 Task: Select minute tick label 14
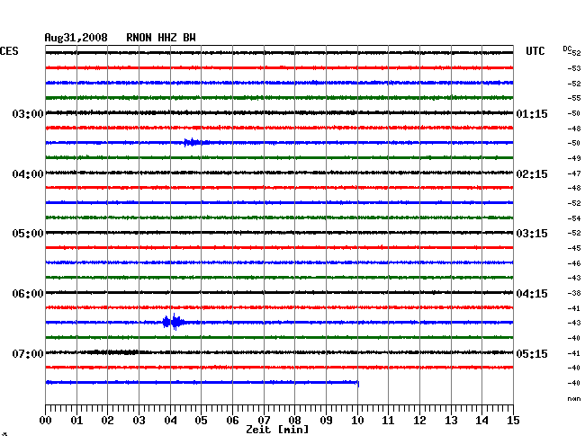tap(481, 421)
